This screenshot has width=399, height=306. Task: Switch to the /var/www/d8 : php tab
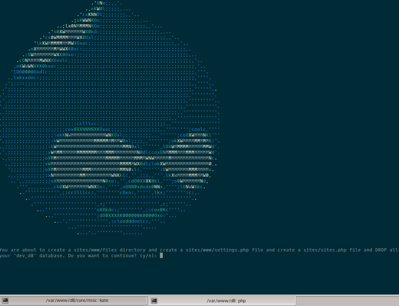(222, 300)
